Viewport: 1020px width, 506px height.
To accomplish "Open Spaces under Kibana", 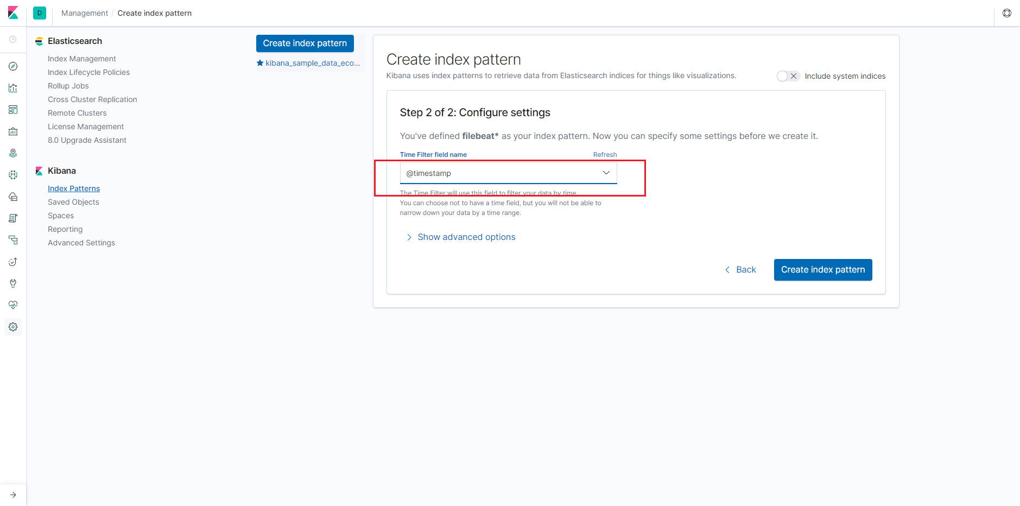I will (x=61, y=216).
